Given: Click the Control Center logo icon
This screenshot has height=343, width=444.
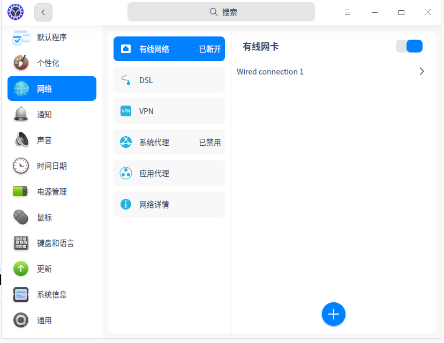Looking at the screenshot, I should point(16,12).
